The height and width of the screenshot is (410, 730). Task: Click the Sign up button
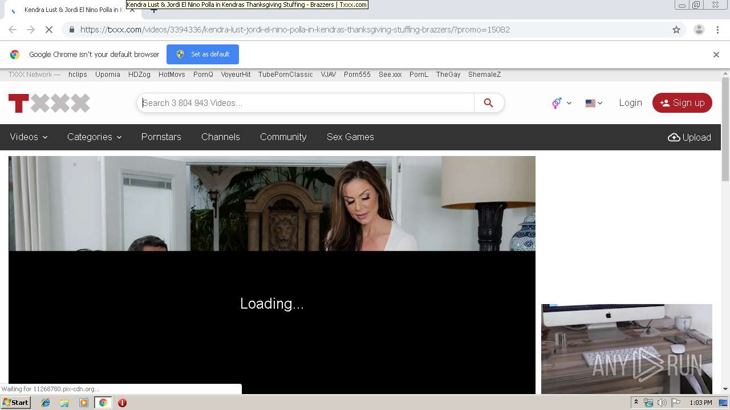[x=682, y=103]
